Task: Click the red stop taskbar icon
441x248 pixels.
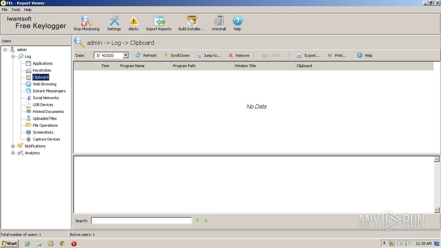Action: point(74,244)
